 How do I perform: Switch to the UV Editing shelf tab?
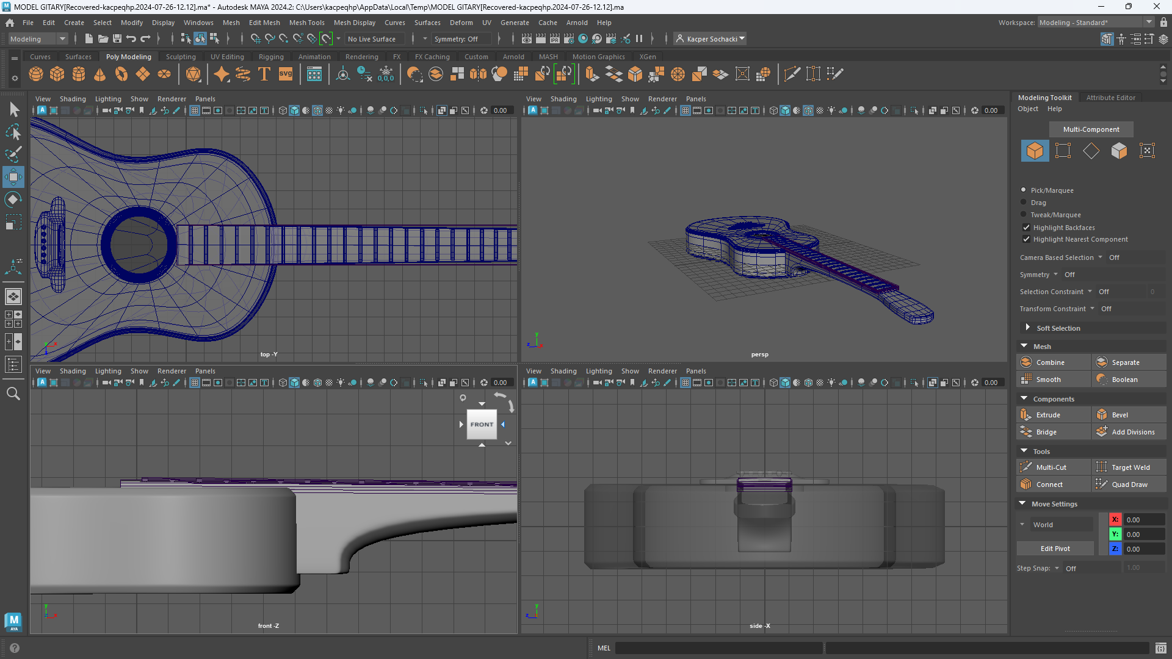pos(227,57)
